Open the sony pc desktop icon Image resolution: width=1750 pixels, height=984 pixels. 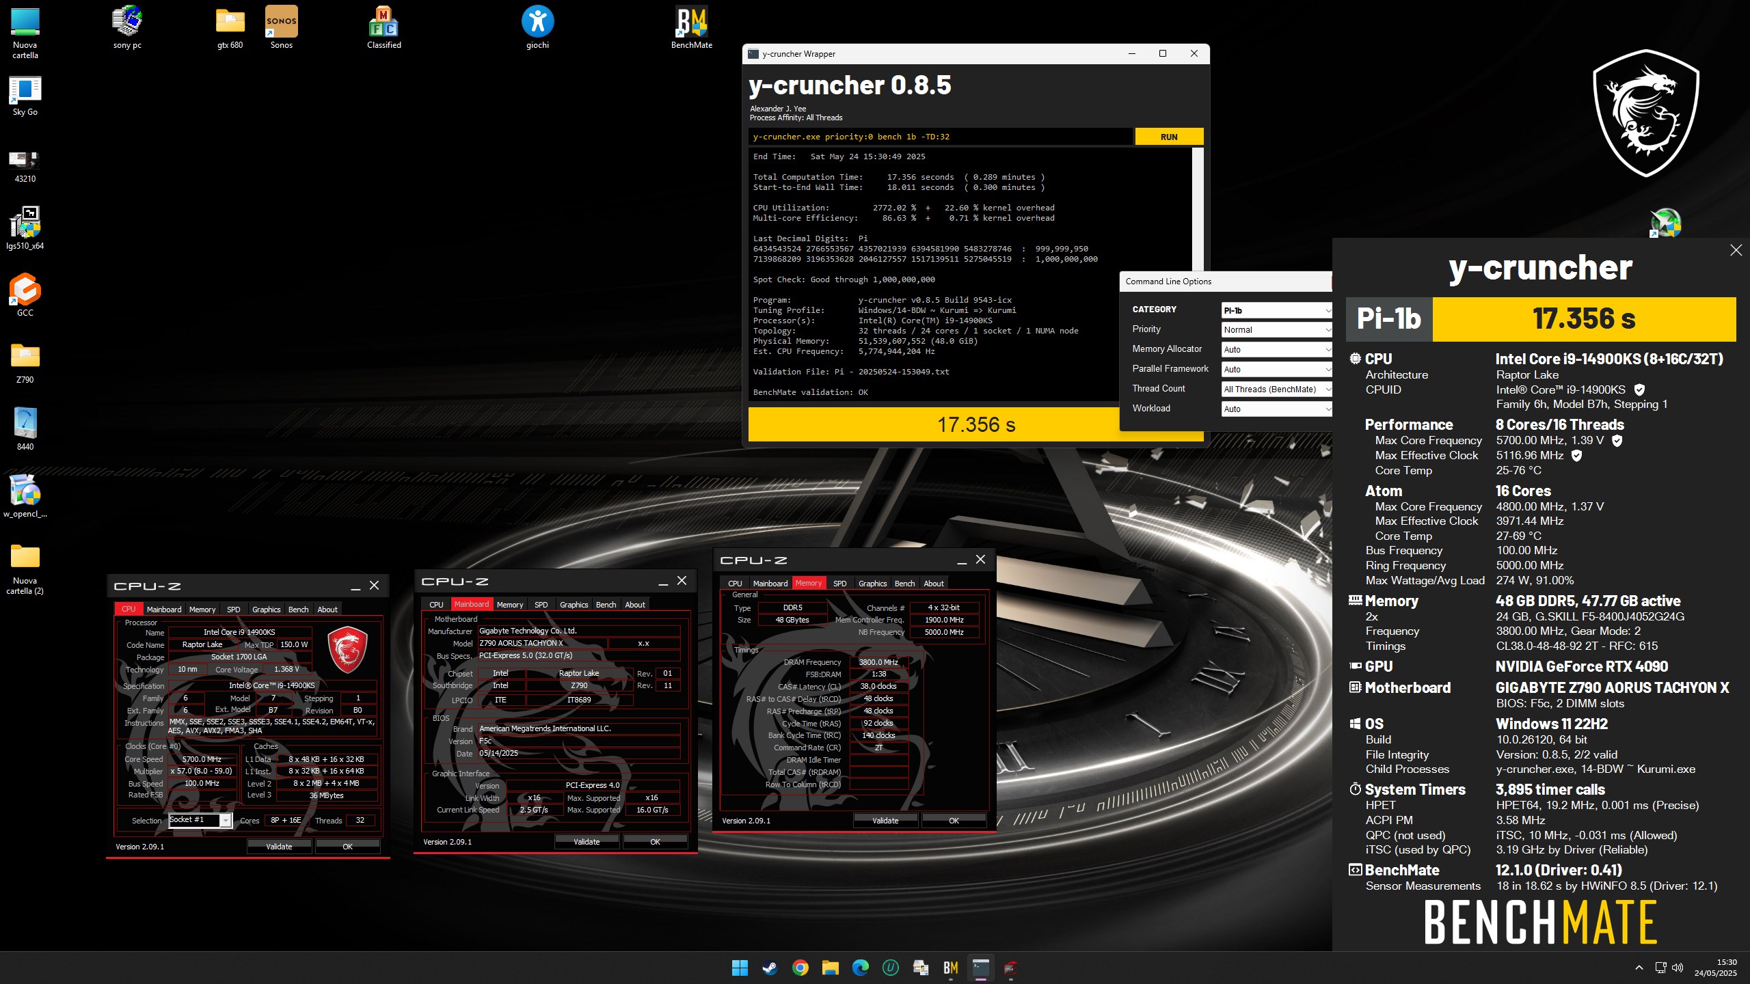127,29
